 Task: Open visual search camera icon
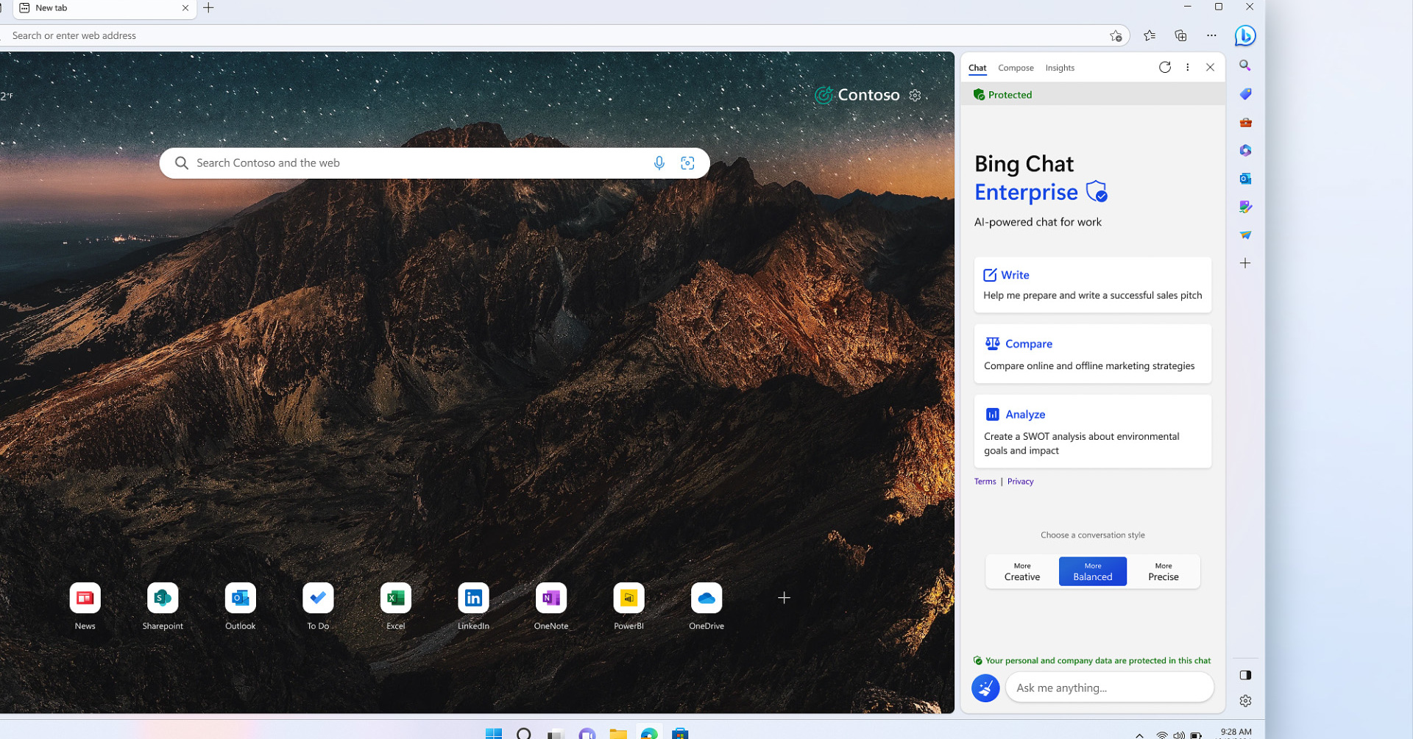pos(687,163)
